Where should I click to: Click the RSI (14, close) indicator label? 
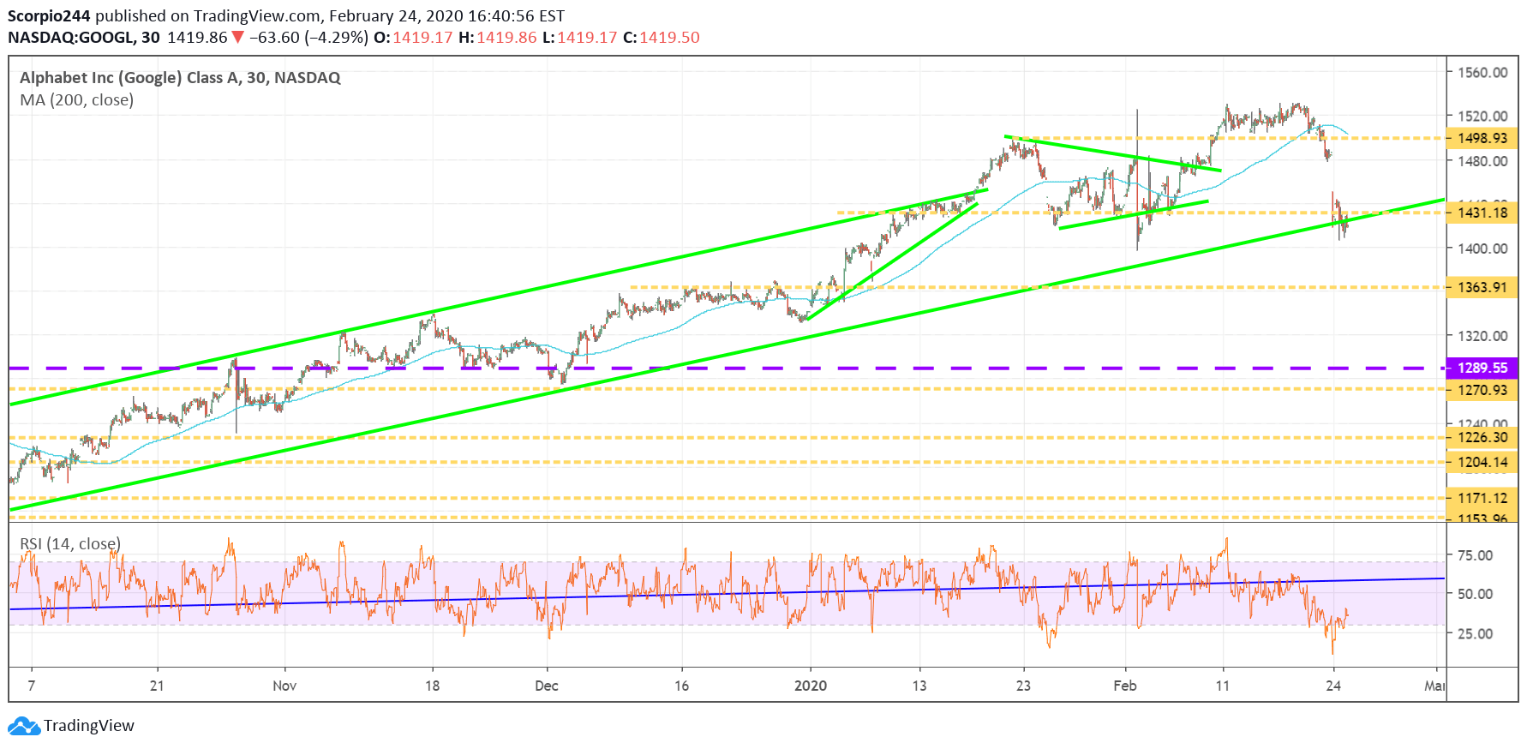(x=70, y=544)
